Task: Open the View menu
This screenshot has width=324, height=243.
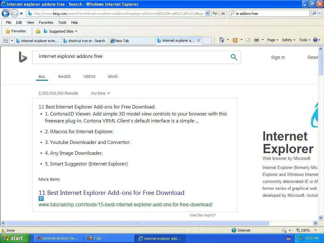Action: click(30, 22)
